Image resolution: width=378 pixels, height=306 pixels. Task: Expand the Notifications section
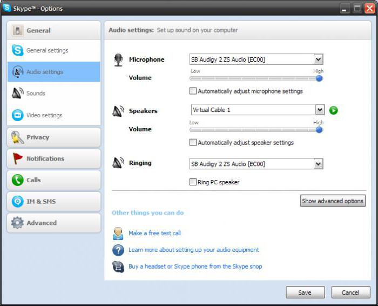point(54,158)
